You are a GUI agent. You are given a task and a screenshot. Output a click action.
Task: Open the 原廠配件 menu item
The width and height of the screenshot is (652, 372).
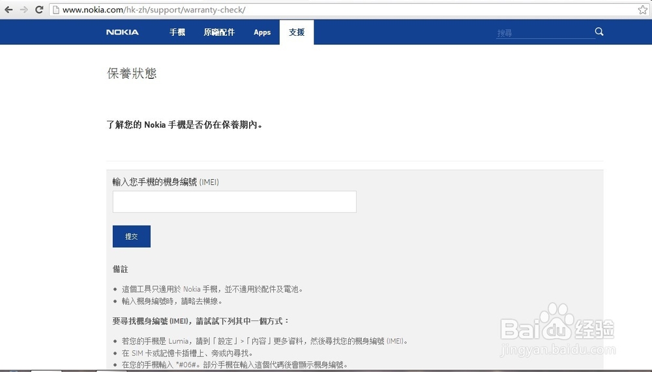tap(219, 32)
